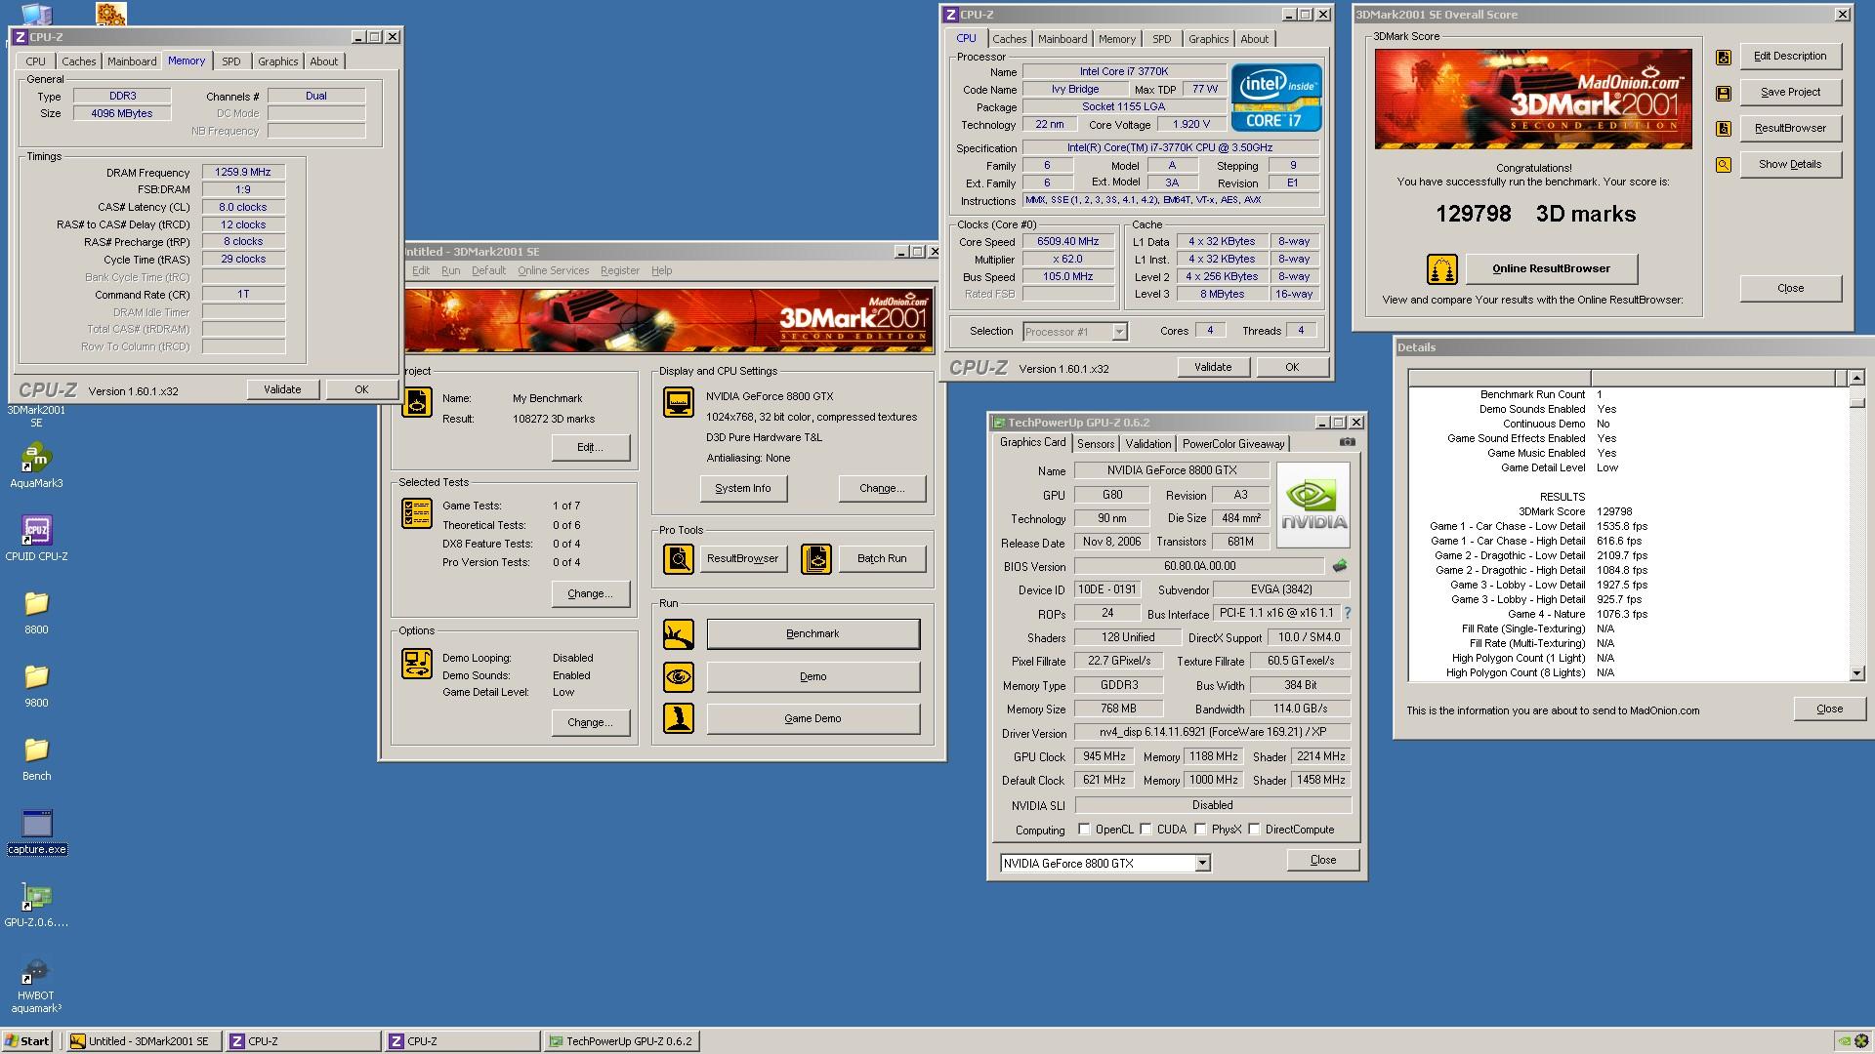Open the GPU selection dropdown in GPU-Z
The width and height of the screenshot is (1875, 1054).
[x=1202, y=864]
